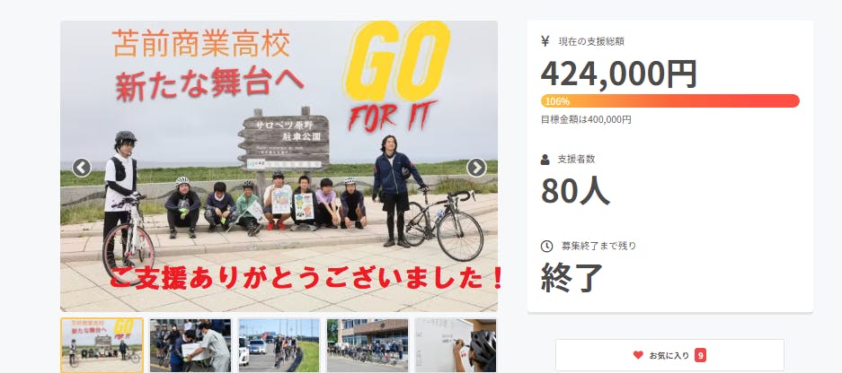
Task: Click the 106% funding progress bar
Action: coord(670,100)
